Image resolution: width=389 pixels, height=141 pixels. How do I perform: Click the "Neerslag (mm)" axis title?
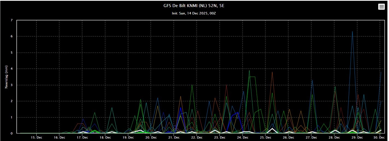click(6, 77)
